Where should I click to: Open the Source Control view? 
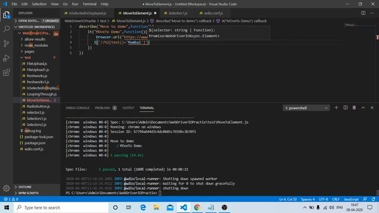pyautogui.click(x=7, y=43)
